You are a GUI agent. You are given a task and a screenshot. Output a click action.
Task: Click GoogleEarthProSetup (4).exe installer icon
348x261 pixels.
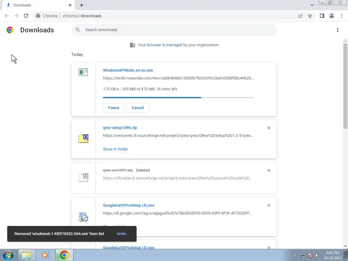pos(83,217)
